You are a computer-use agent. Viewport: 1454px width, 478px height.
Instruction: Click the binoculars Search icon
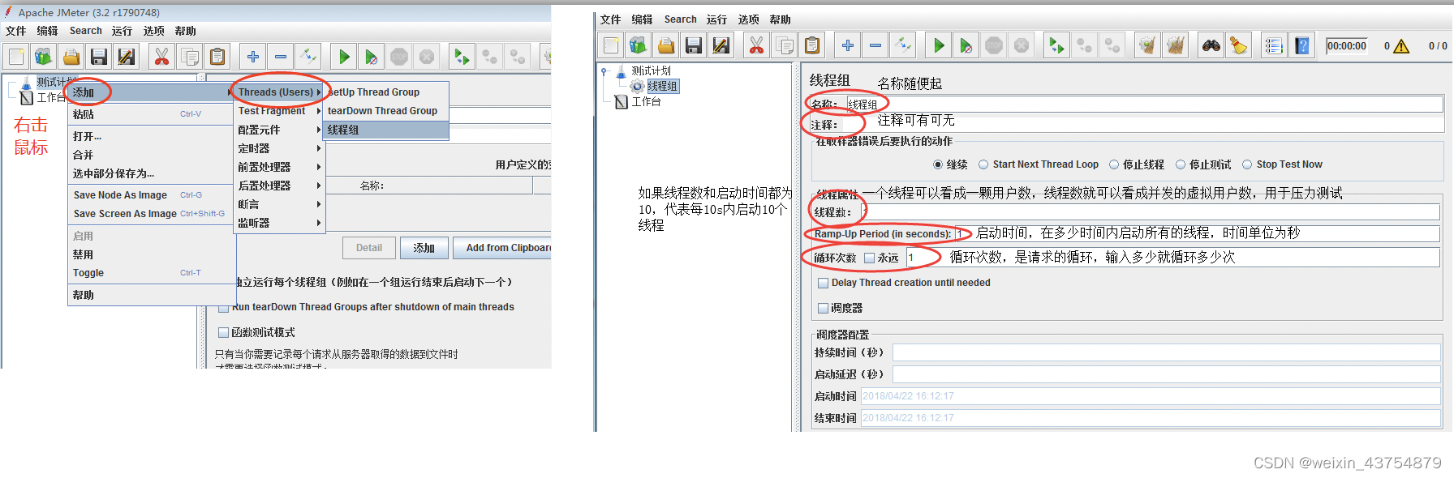coord(1211,45)
